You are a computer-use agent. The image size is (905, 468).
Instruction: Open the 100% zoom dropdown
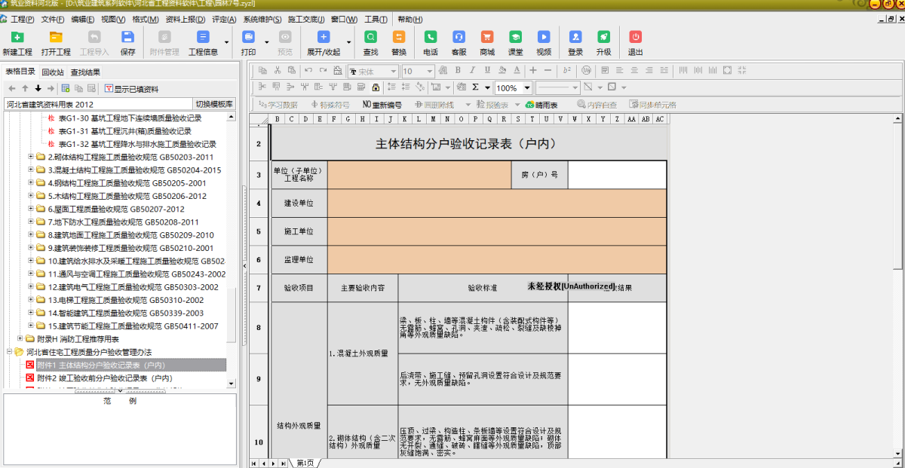click(514, 88)
